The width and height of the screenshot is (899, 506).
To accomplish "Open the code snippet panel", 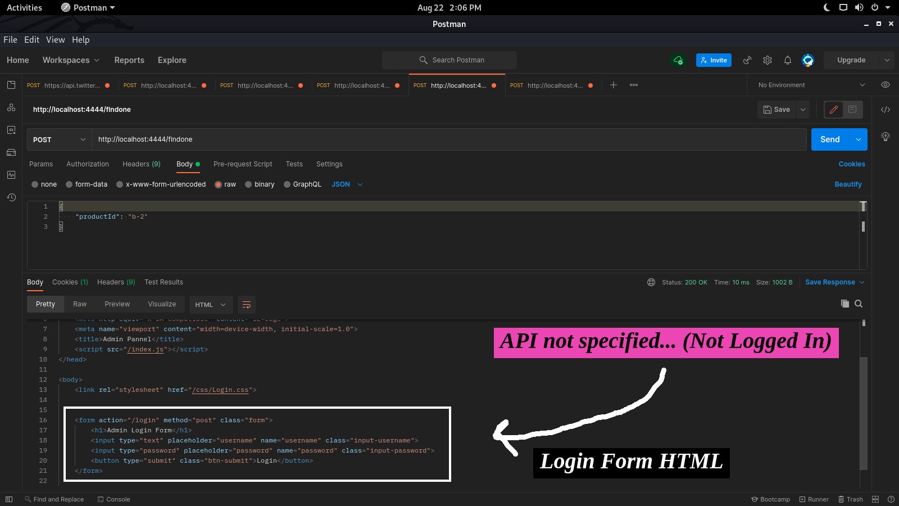I will [x=886, y=110].
